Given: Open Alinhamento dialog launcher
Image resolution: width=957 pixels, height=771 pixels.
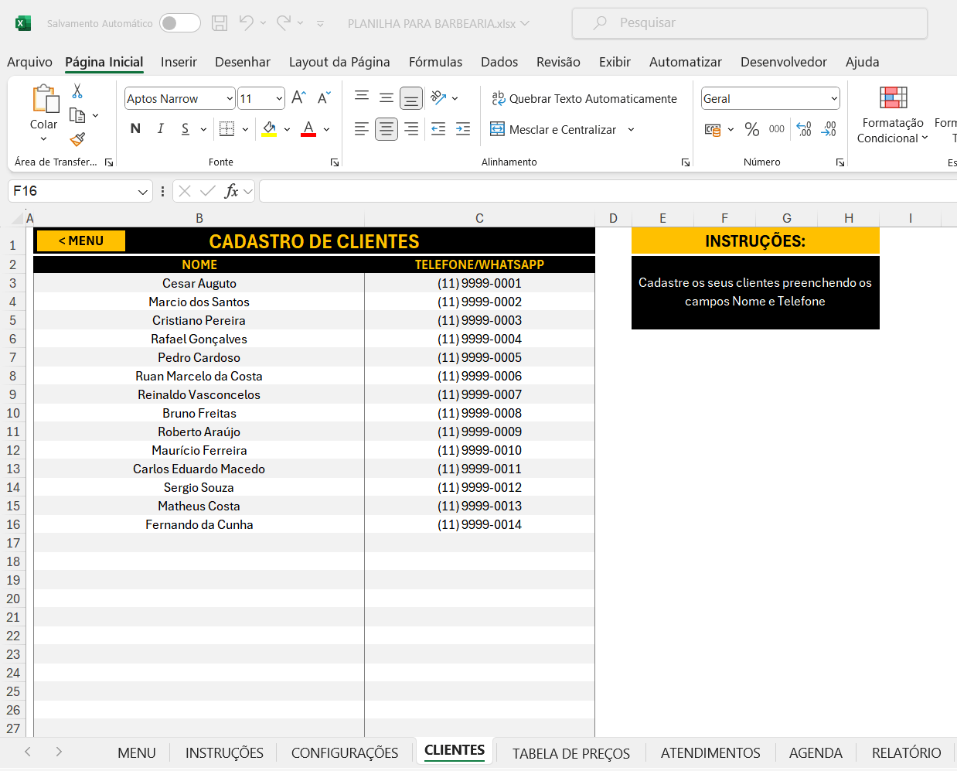Looking at the screenshot, I should [686, 162].
